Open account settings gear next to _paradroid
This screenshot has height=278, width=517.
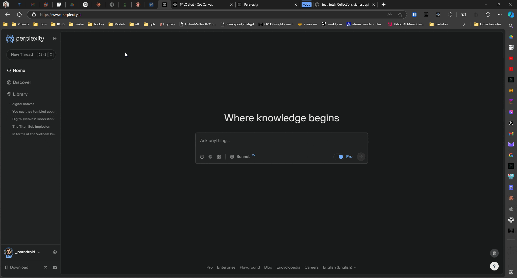tap(55, 252)
